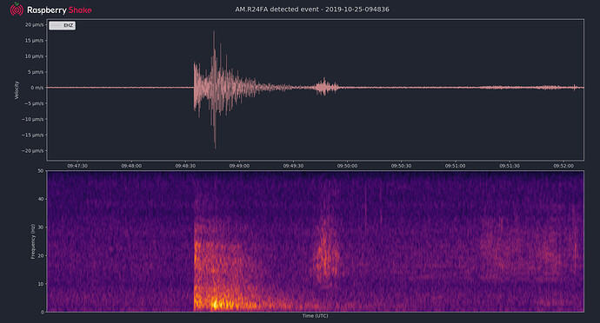Viewport: 600px width, 323px height.
Task: Click the −20 µm/s velocity axis label
Action: coord(33,150)
